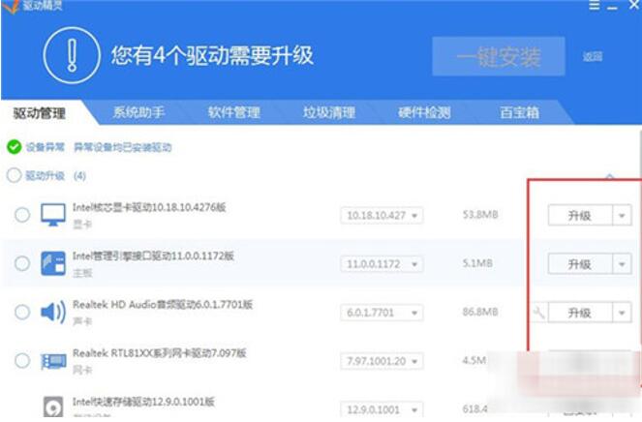Open version dropdown 10.18.10.427
Screen dimensions: 642x422
pyautogui.click(x=382, y=215)
